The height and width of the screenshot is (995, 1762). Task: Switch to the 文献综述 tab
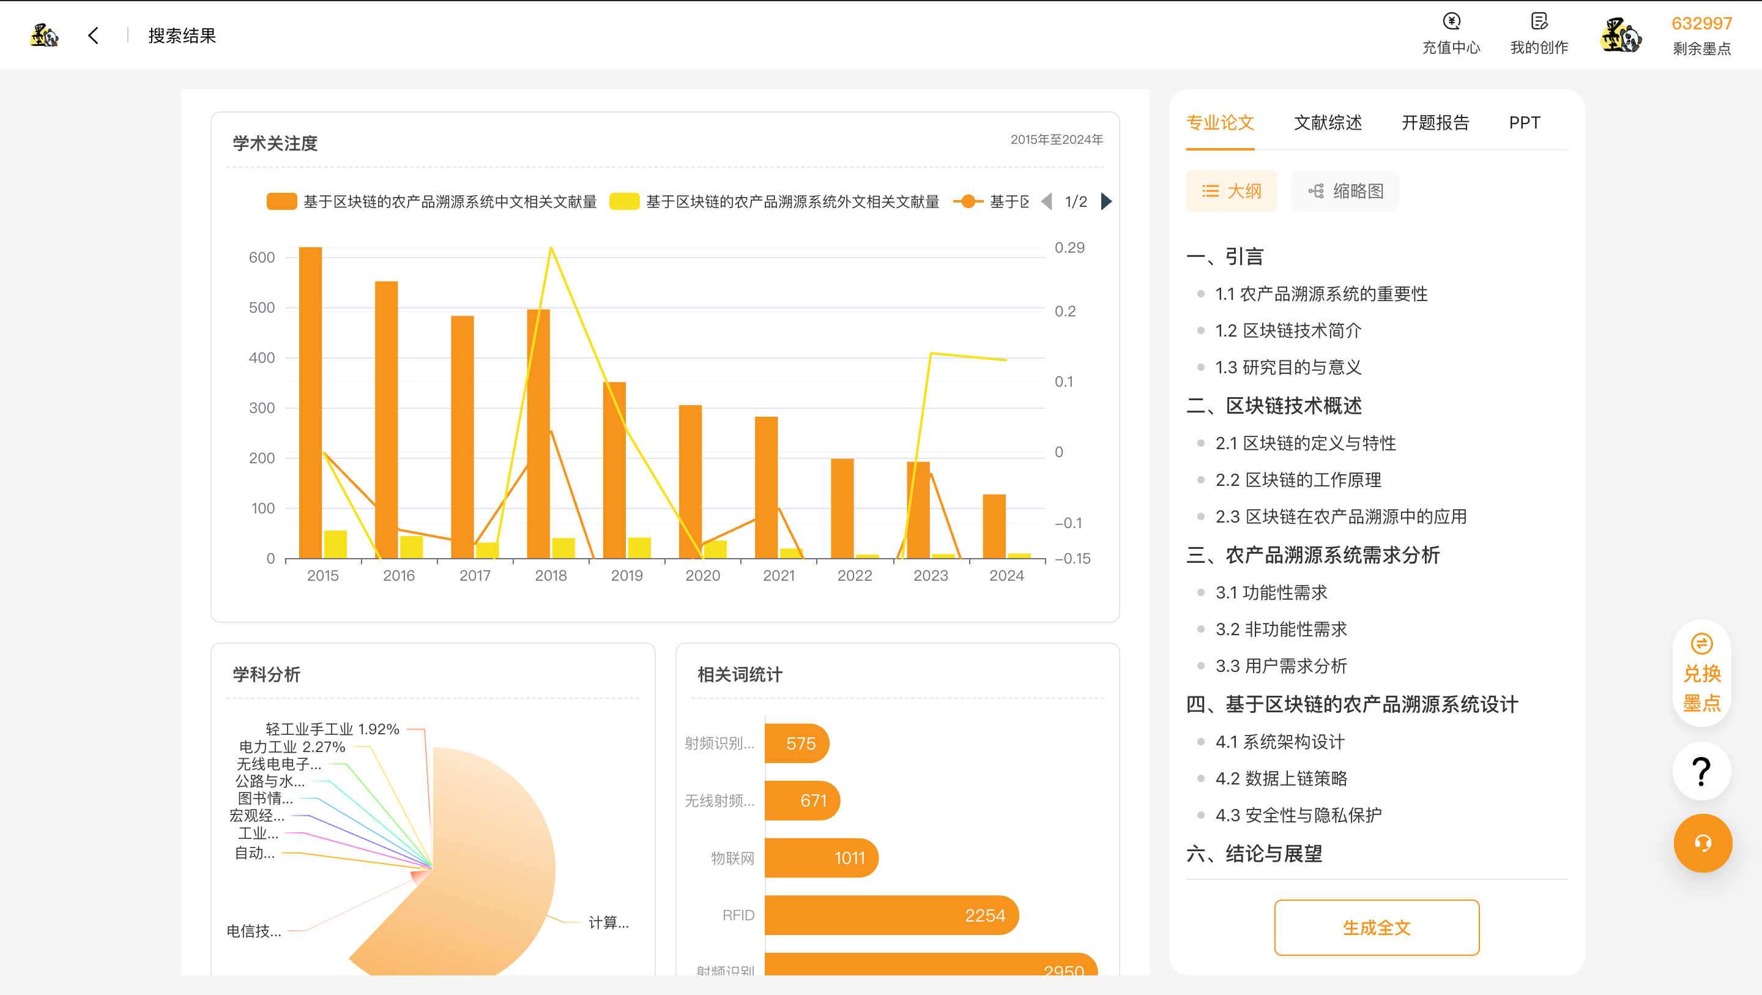[1328, 122]
